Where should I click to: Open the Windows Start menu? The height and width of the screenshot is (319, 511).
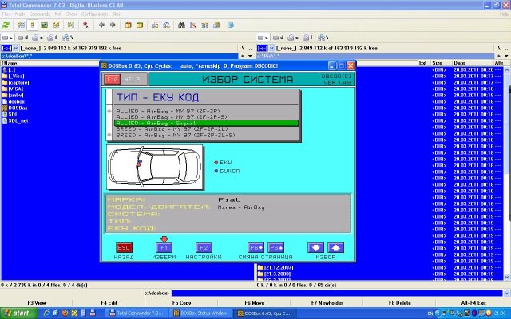click(x=17, y=313)
